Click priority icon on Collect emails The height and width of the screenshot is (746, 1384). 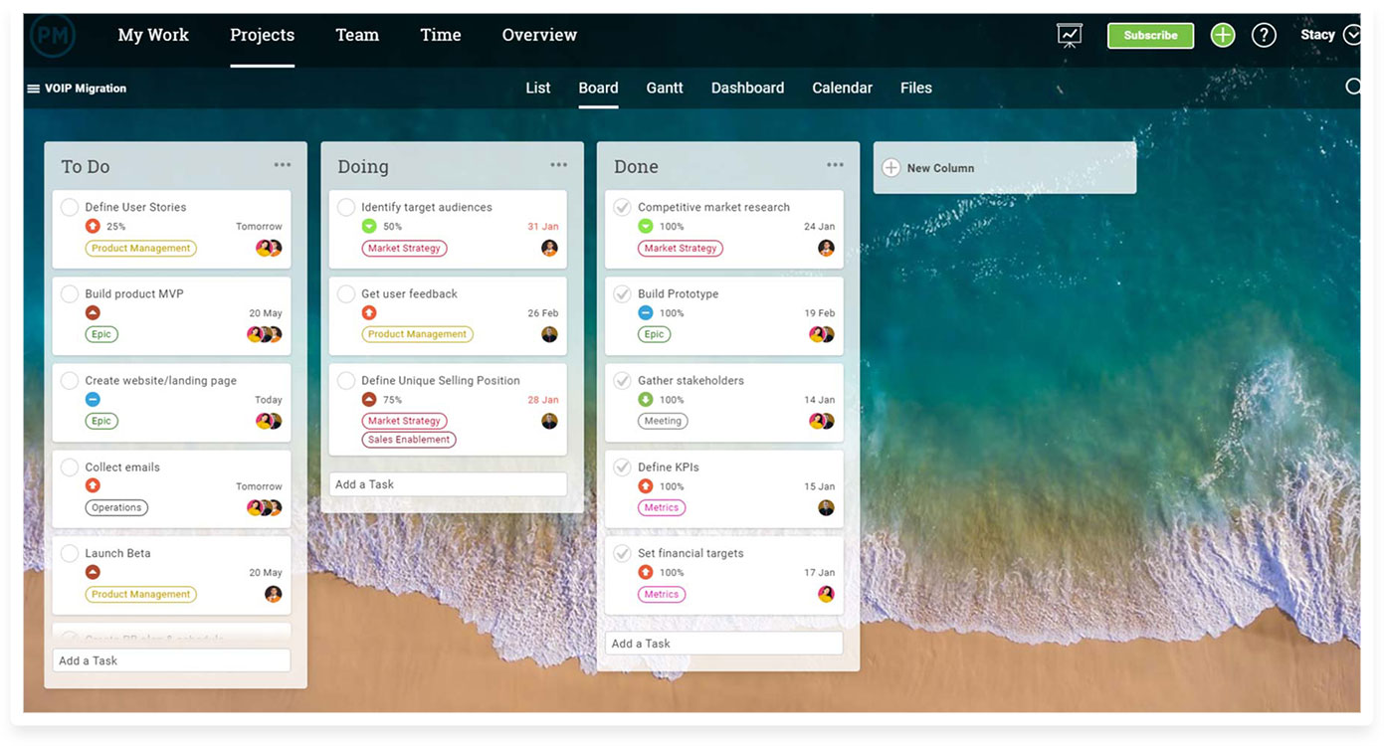click(x=93, y=486)
